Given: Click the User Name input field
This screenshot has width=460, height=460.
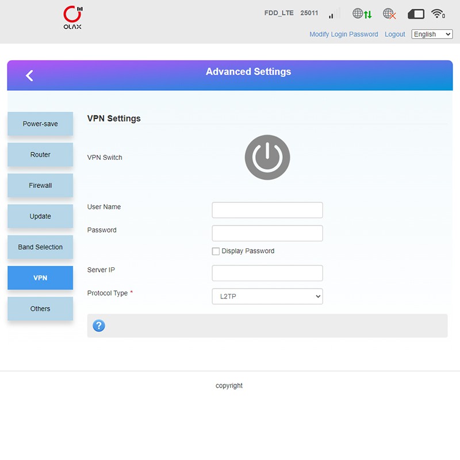Looking at the screenshot, I should 267,210.
